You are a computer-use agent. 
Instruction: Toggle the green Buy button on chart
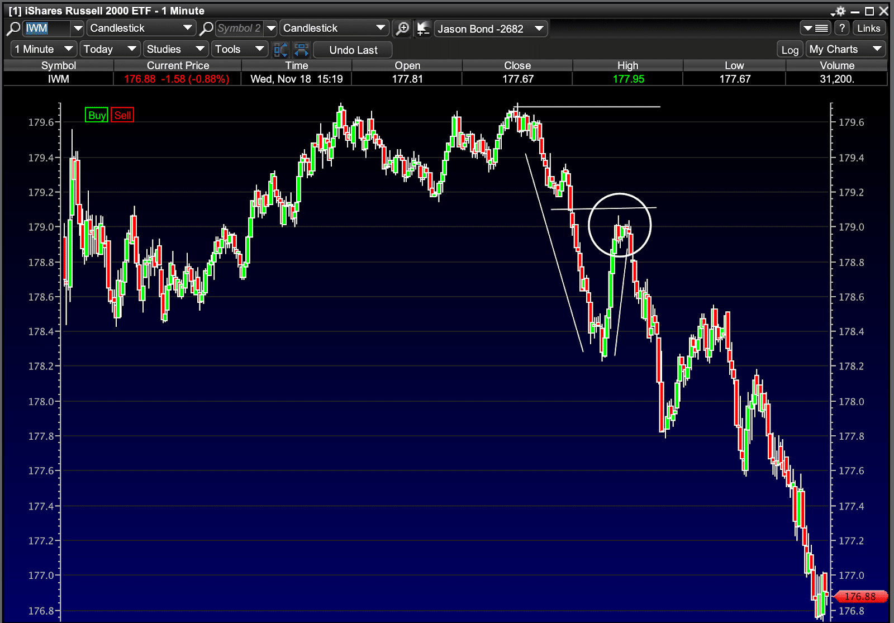point(97,115)
